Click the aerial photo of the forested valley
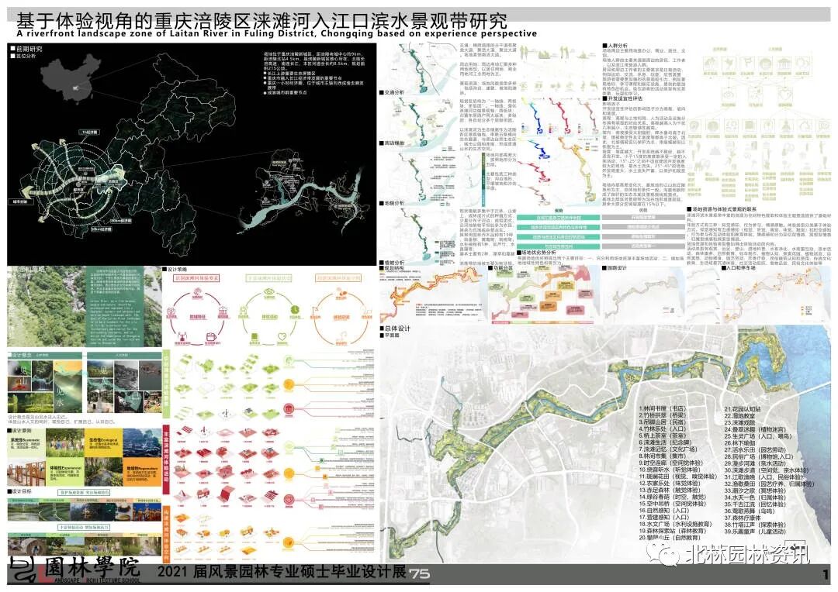This screenshot has width=838, height=592. click(84, 306)
